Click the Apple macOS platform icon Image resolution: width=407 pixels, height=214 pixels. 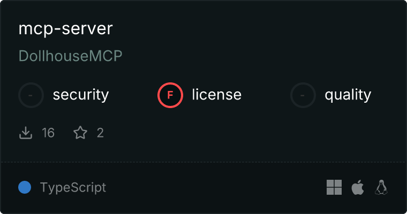point(358,187)
